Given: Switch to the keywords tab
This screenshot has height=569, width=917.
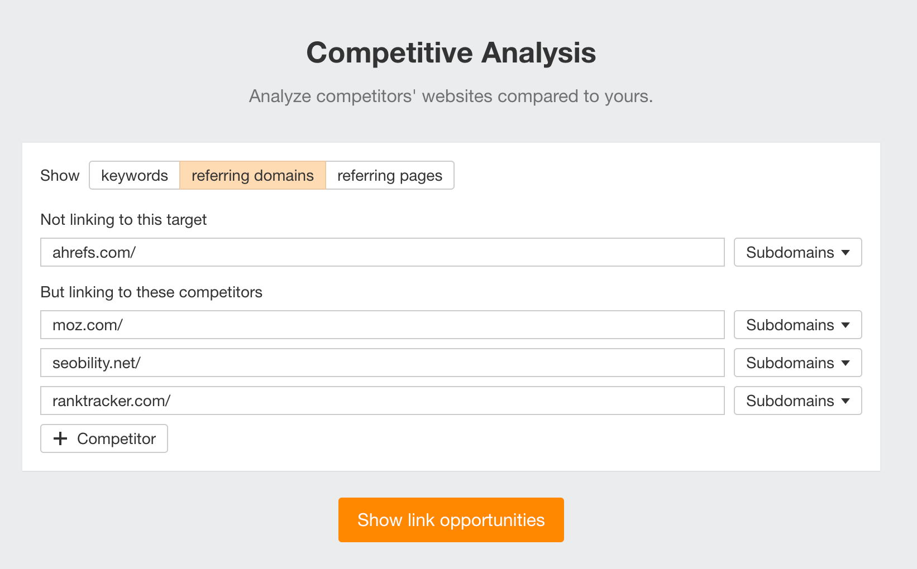Looking at the screenshot, I should (x=134, y=175).
